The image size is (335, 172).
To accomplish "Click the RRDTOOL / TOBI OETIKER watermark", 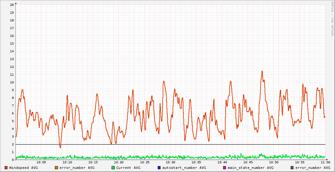I will tap(332, 19).
